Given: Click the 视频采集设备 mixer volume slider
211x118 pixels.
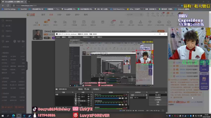Looking at the screenshot, I should (108, 105).
